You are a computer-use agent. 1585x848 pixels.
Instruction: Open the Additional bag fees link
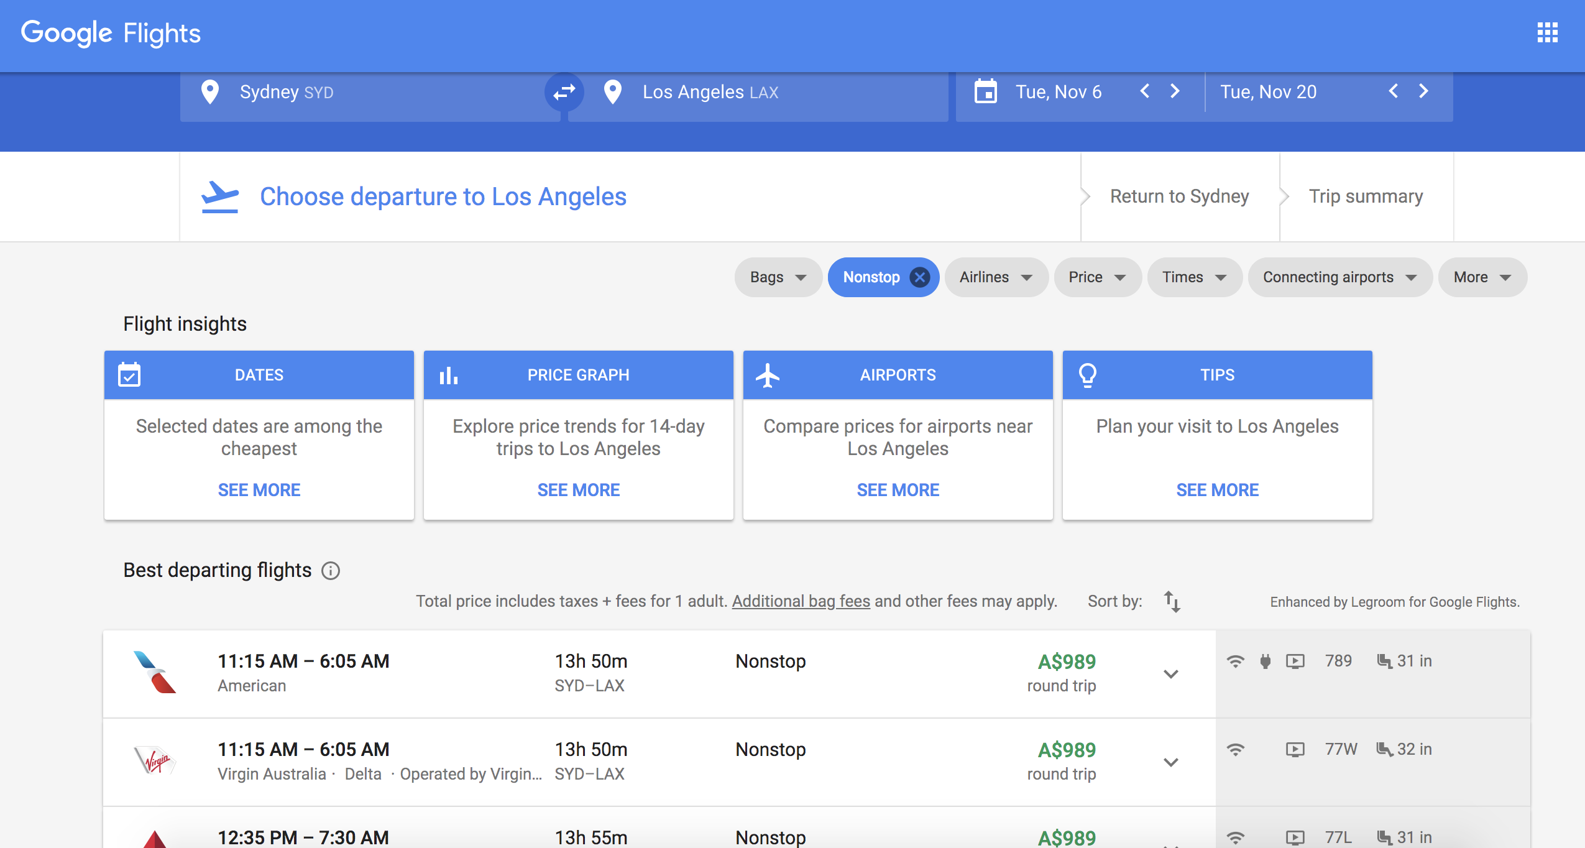click(801, 601)
